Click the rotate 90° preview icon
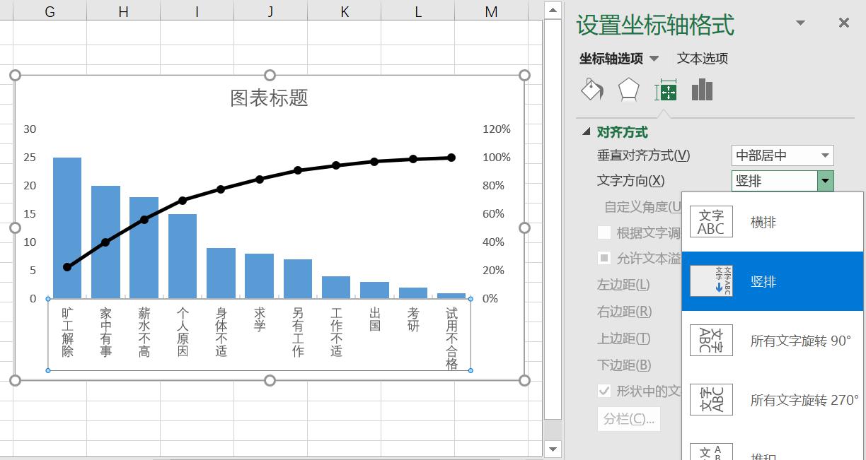 [711, 341]
